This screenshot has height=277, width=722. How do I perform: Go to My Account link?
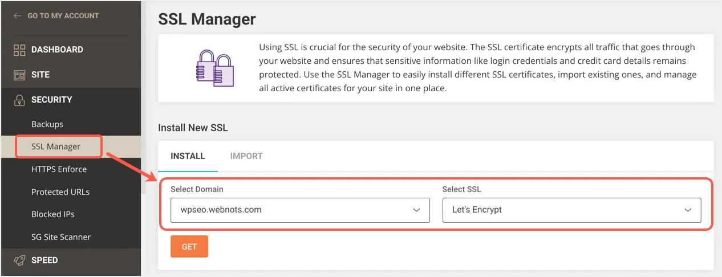click(x=63, y=16)
